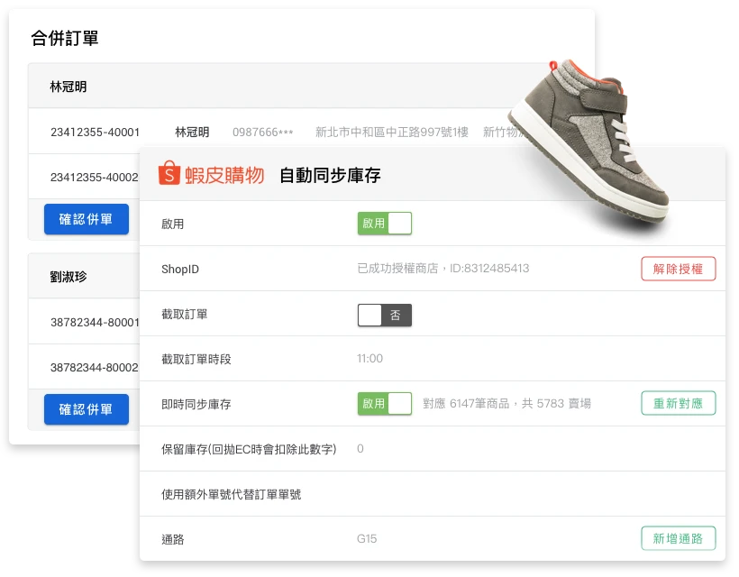
Task: Click the 蝦皮購物 Shopee logo icon
Action: (169, 174)
